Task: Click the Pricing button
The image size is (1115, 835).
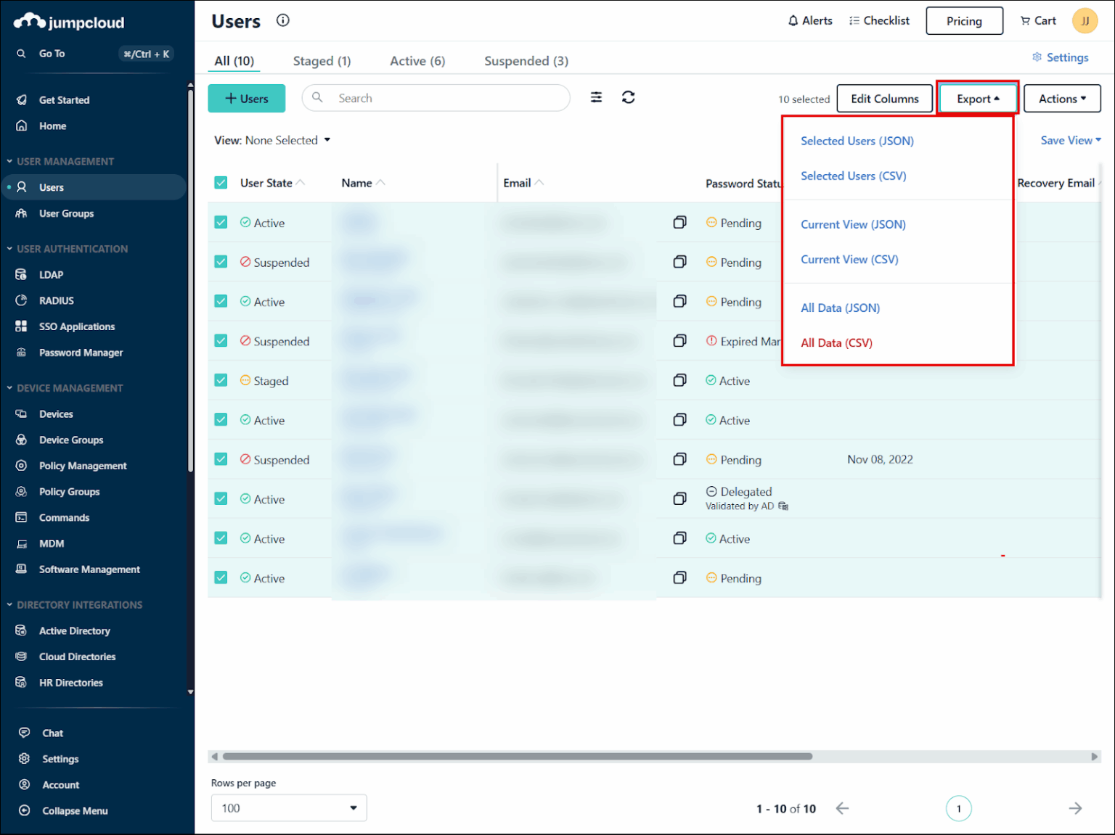Action: pos(964,20)
